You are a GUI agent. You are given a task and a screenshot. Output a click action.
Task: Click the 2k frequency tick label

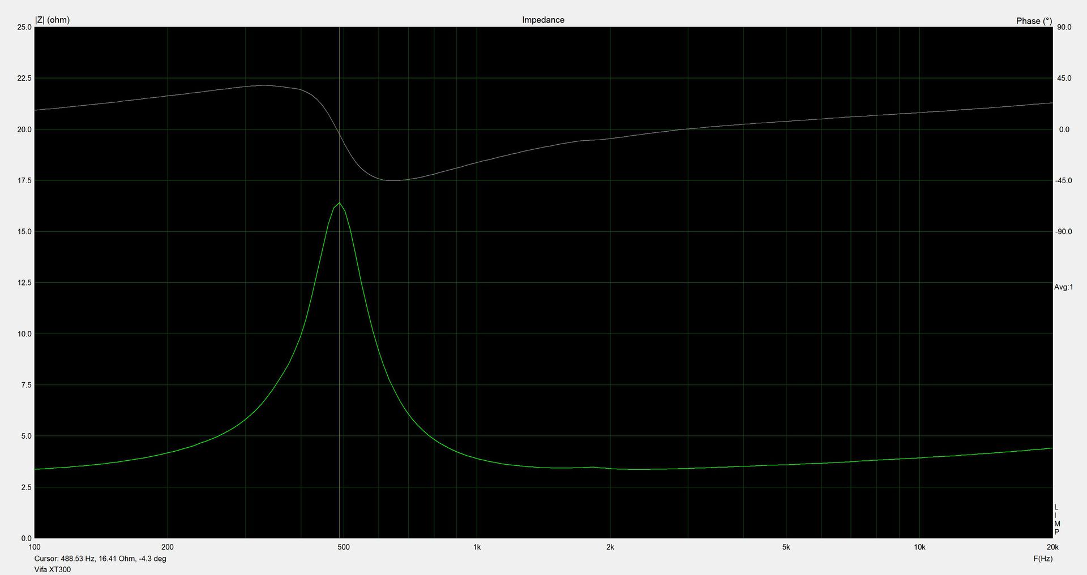tap(610, 547)
